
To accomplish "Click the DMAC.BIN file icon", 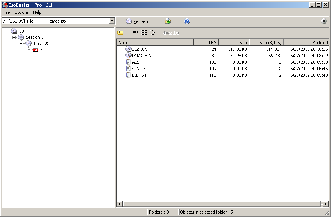I will (128, 56).
